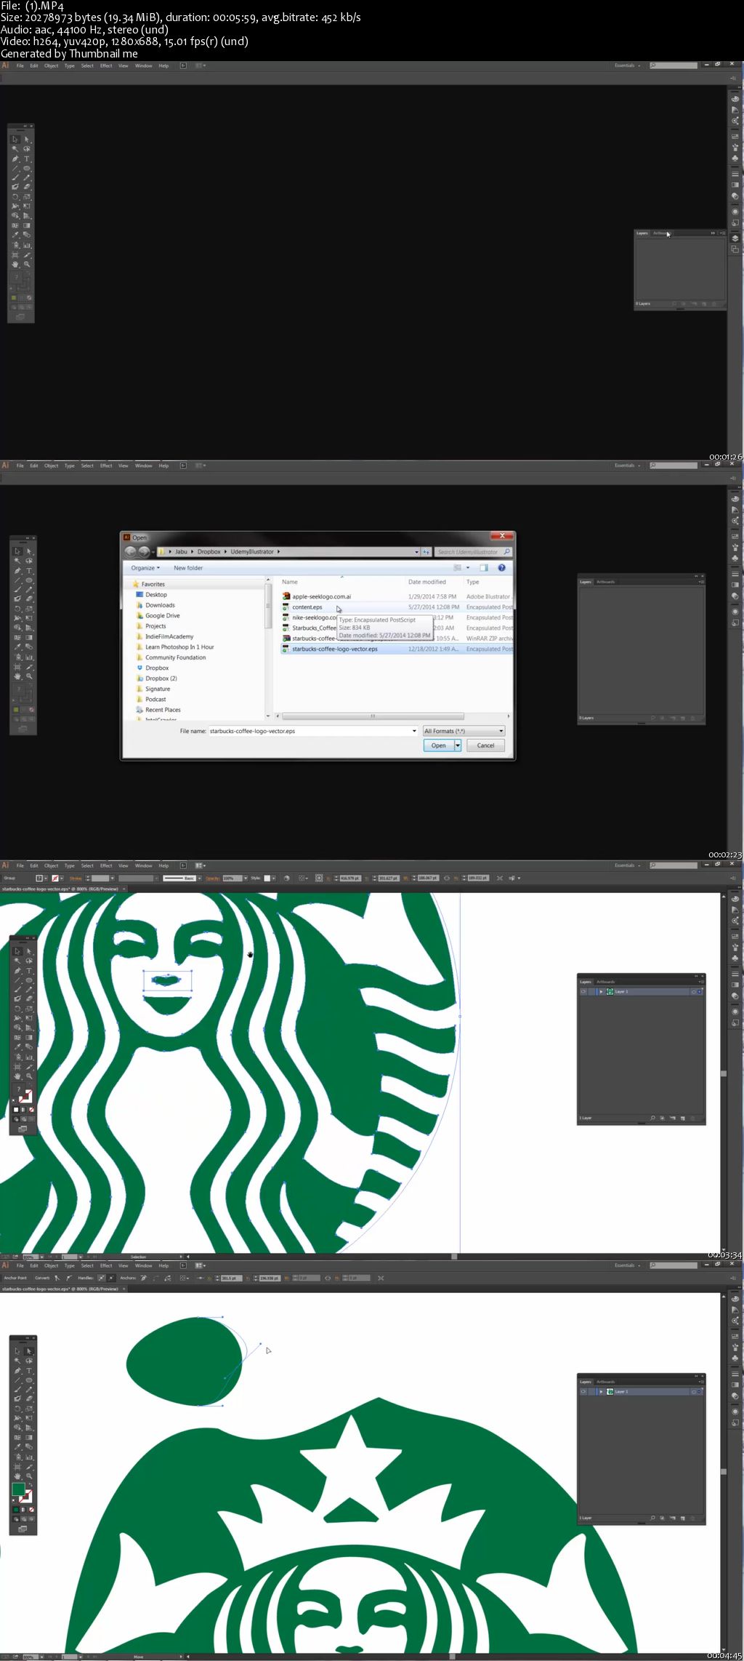
Task: Pick the Scale tool in the 00:02:23 frame
Action: click(x=29, y=609)
